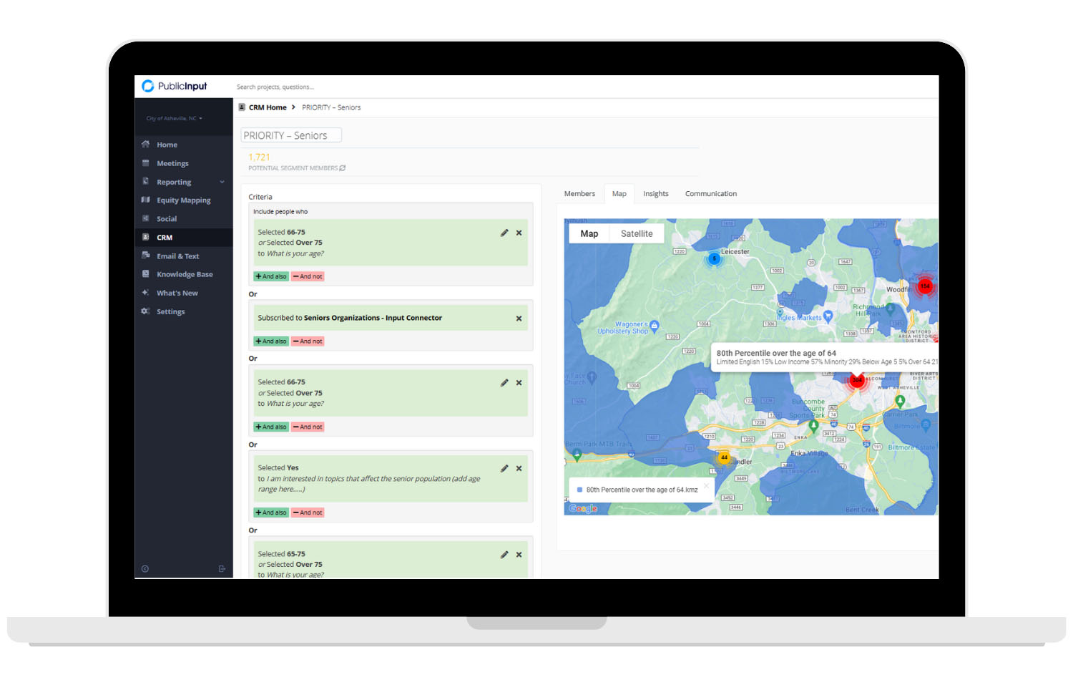Edit the first 66-75 age criterion

pos(504,233)
